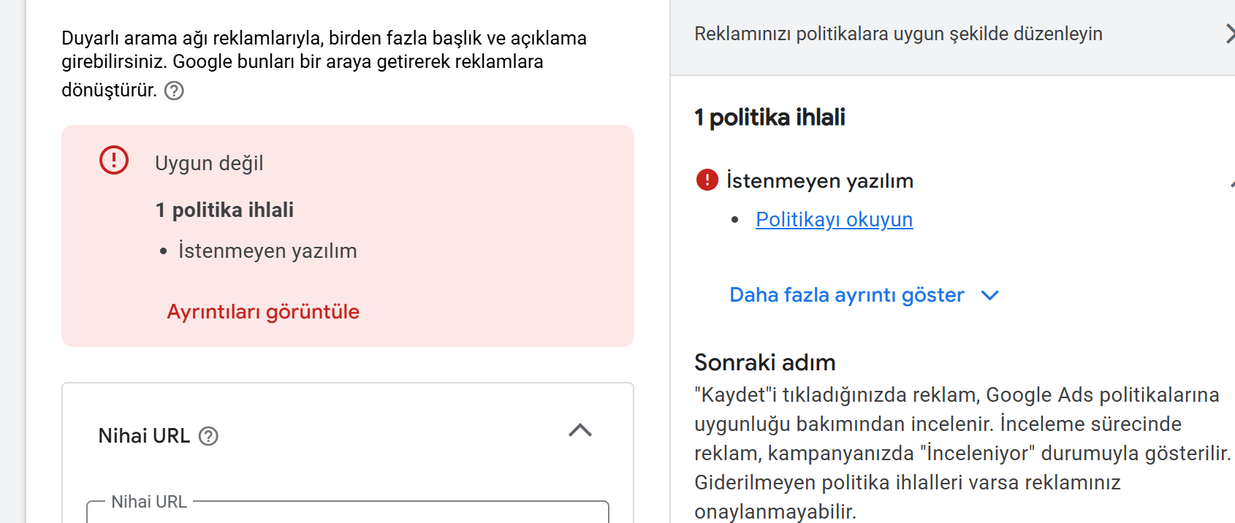
Task: Click bold "1 politika ihlali" text in pink box
Action: pos(224,210)
